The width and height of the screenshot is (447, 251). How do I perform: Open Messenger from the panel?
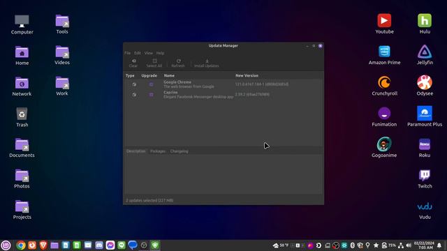click(x=110, y=245)
